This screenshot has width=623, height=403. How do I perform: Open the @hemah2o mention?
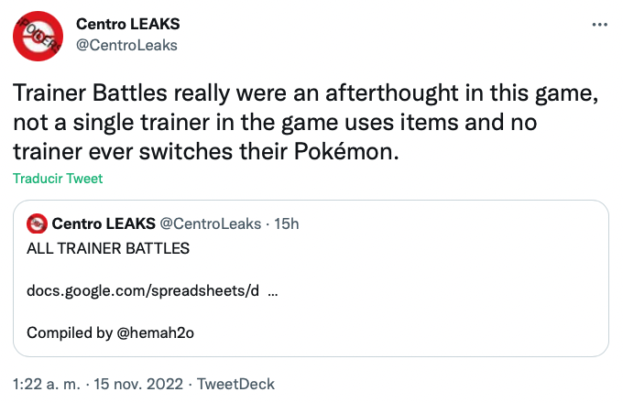[156, 332]
